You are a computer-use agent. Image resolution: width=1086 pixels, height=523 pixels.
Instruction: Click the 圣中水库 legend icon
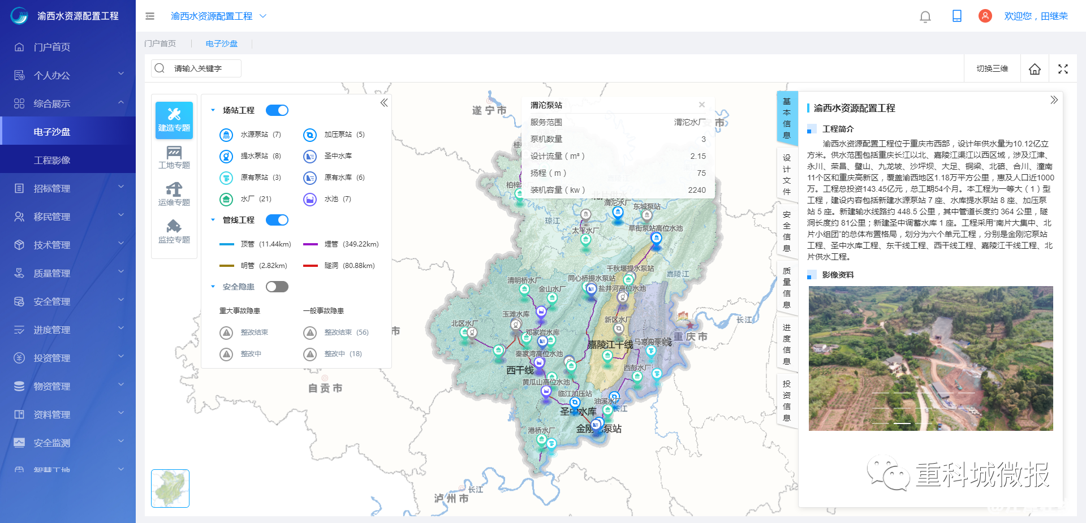tap(310, 156)
